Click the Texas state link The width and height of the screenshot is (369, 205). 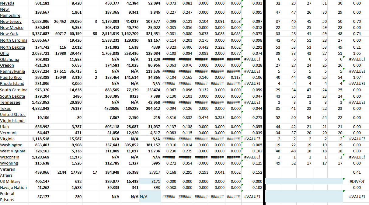tap(5, 109)
